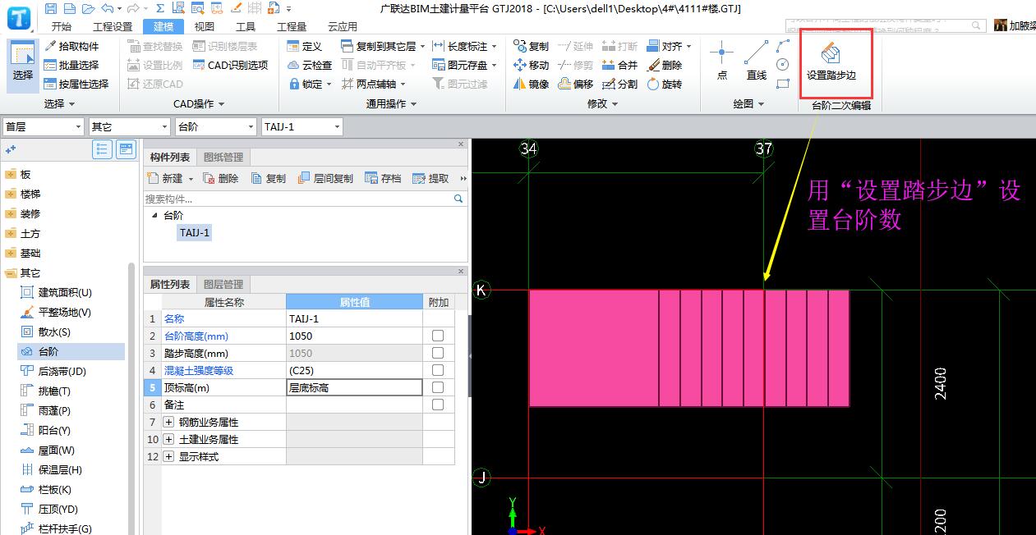Switch to 图纸管理 tab
The image size is (1036, 535).
tap(223, 157)
